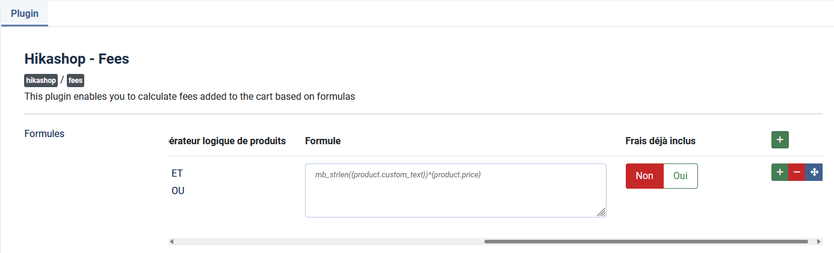834x253 pixels.
Task: Set Frais déjà inclus to Non
Action: tap(644, 176)
